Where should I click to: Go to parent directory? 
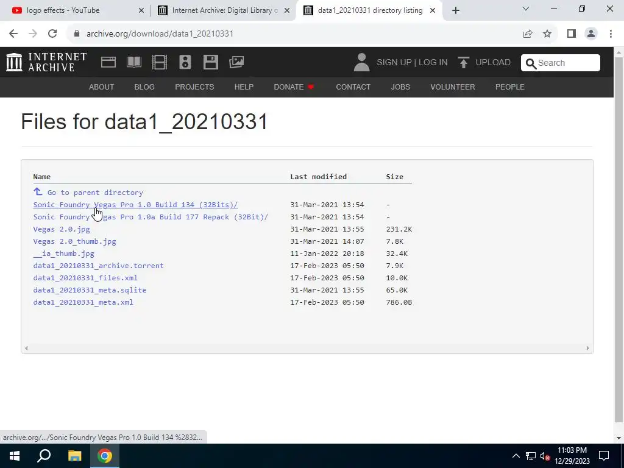click(x=95, y=192)
